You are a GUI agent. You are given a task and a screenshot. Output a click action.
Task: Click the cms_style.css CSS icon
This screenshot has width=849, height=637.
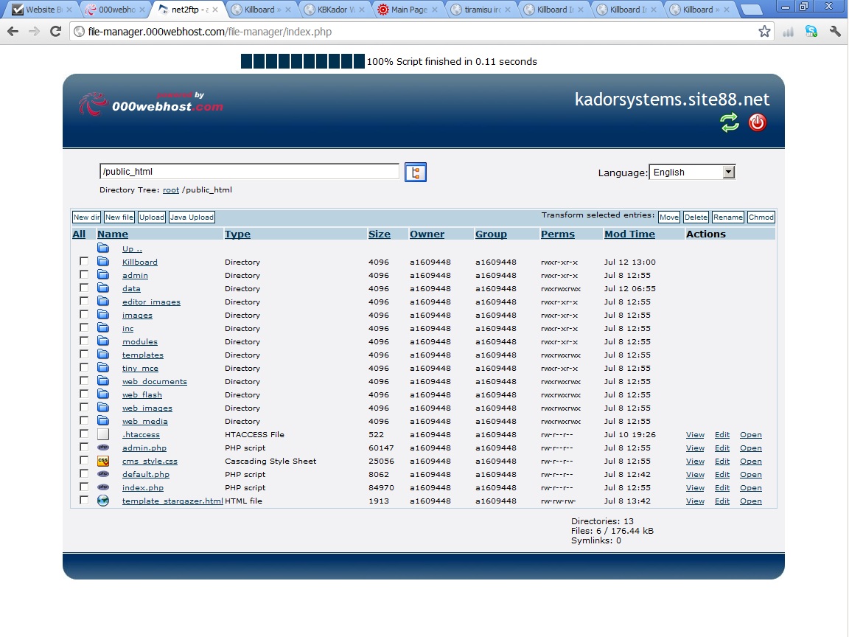[x=103, y=461]
